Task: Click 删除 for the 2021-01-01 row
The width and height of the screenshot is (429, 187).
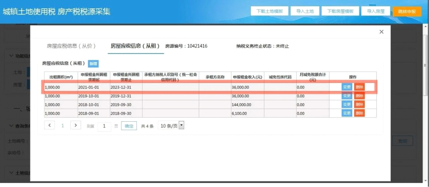Action: (x=359, y=87)
